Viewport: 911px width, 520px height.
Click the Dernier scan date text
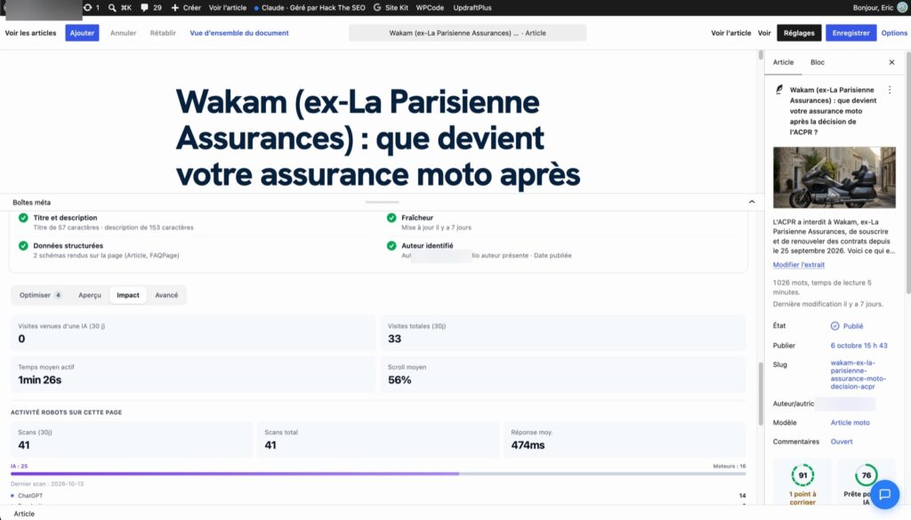(47, 484)
